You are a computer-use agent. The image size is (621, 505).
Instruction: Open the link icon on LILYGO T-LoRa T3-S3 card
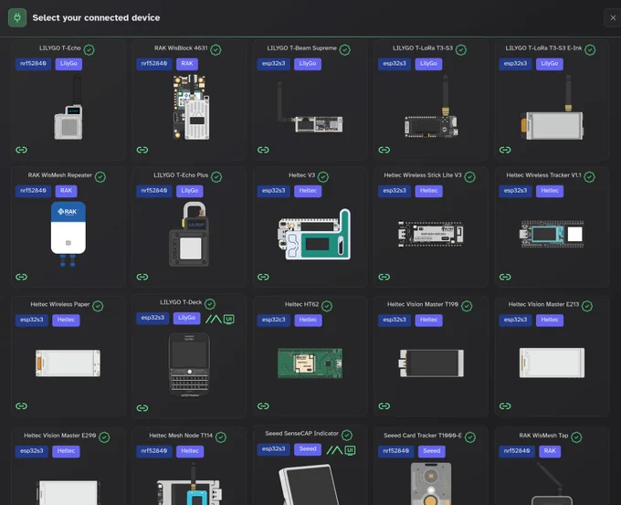tap(384, 150)
